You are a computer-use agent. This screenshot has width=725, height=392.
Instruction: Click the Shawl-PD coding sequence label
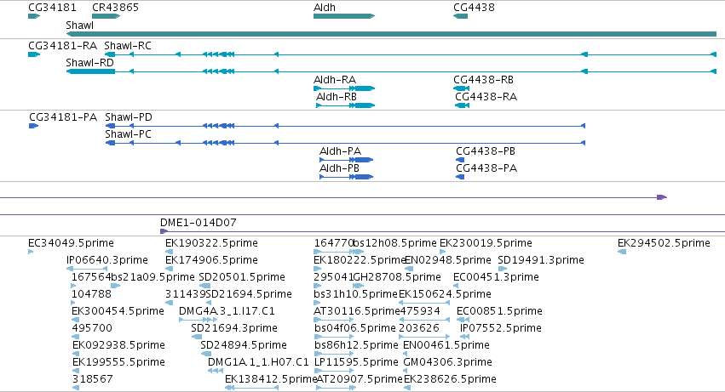(129, 117)
